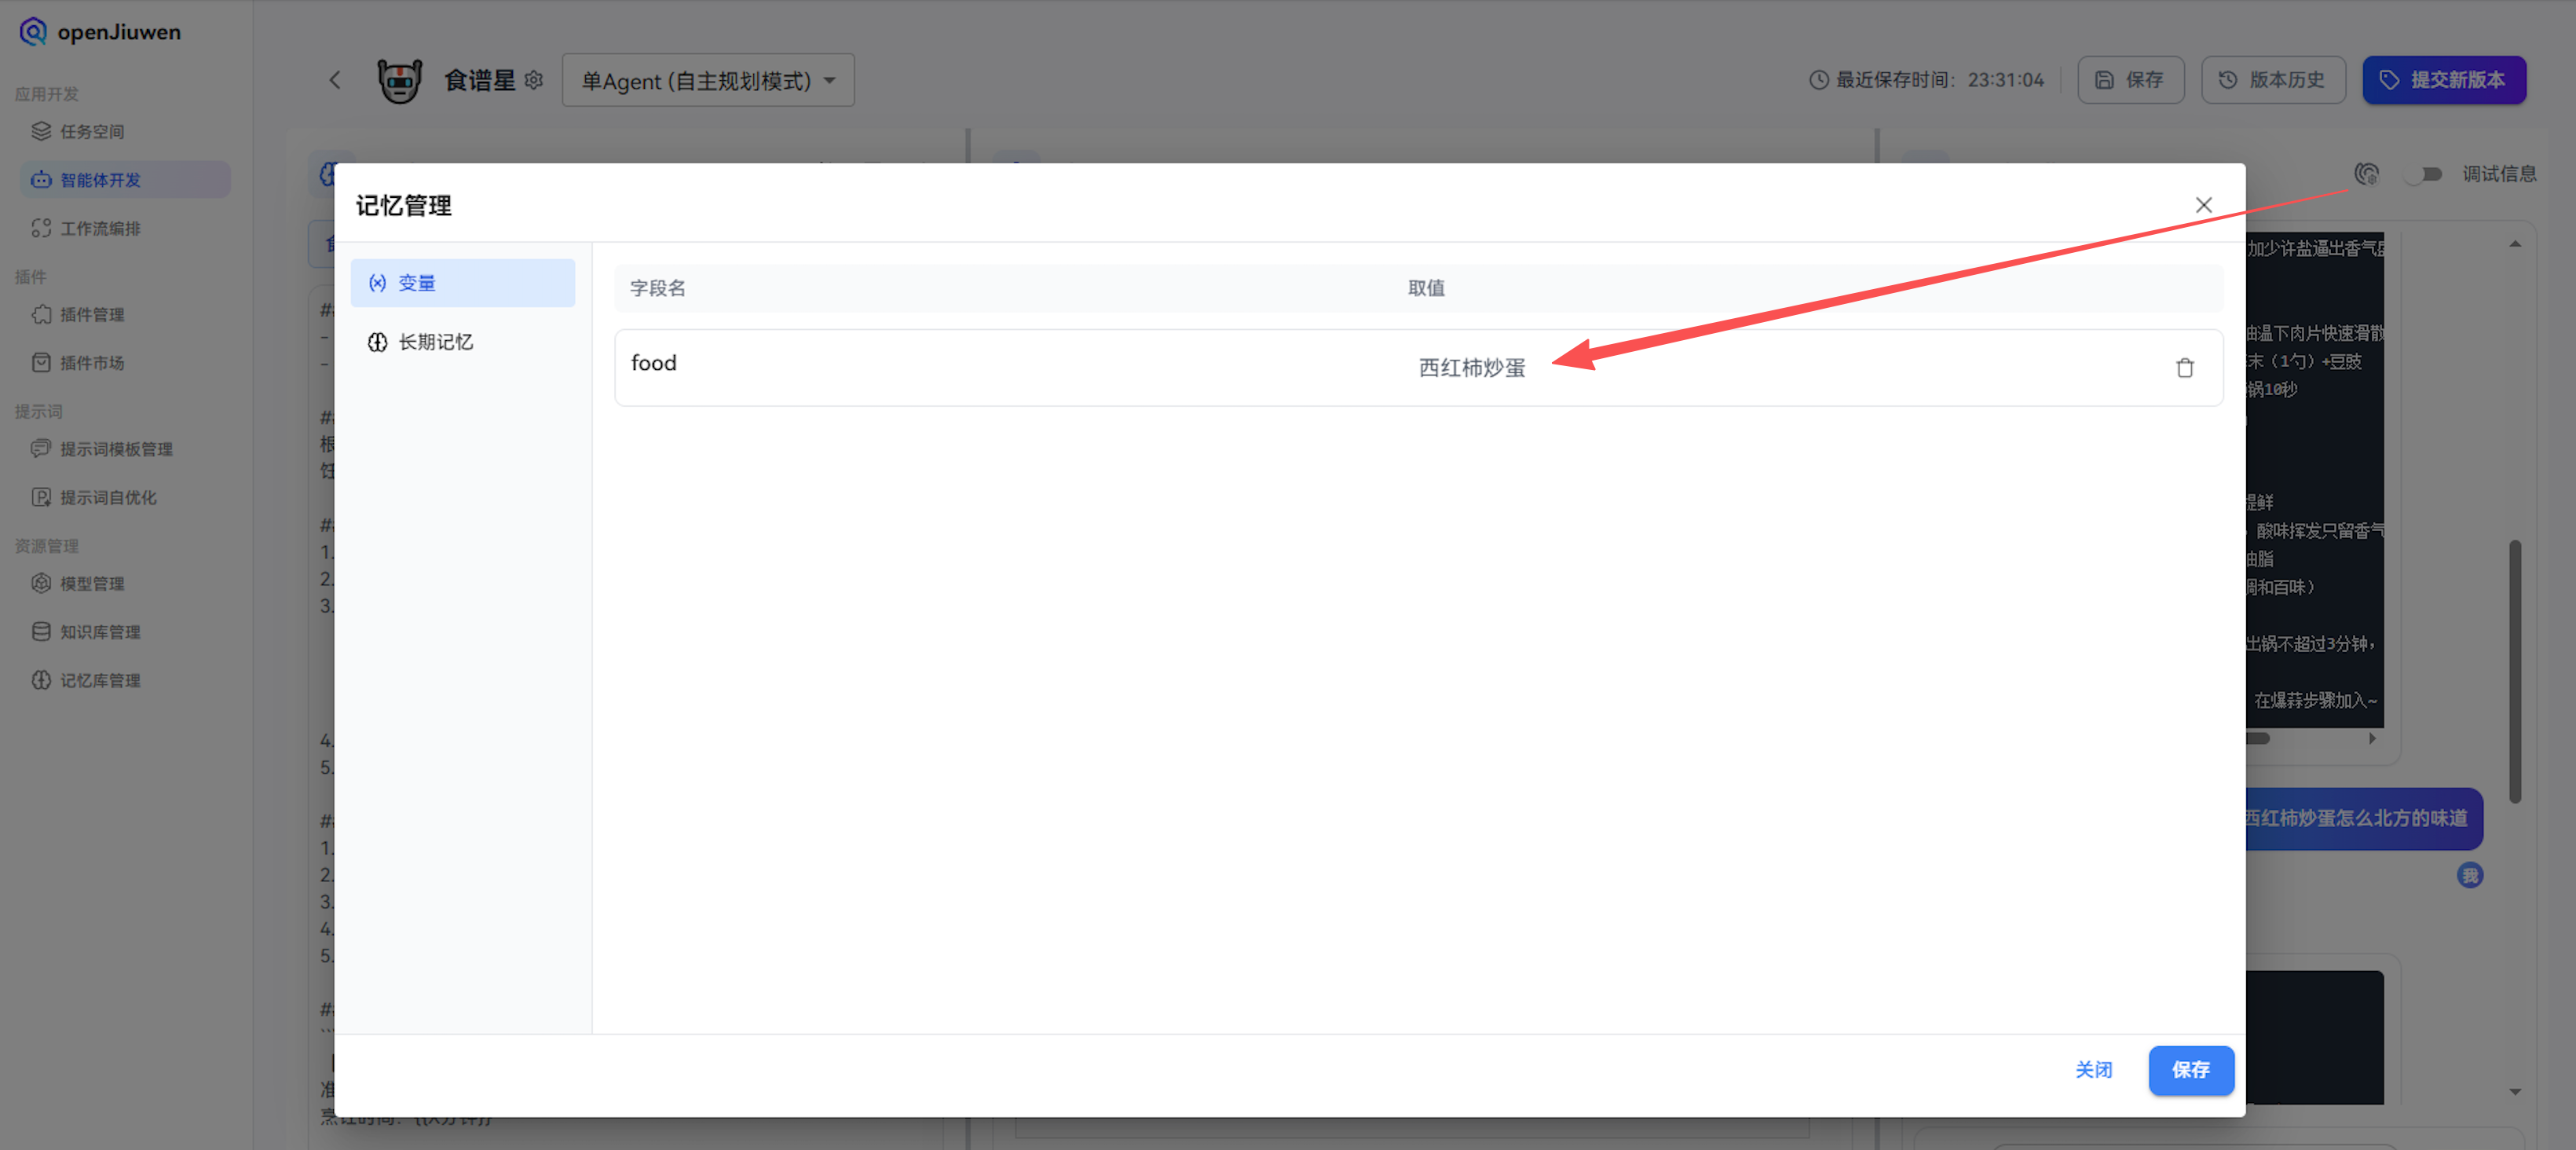Open 记忆库管理 in sidebar
Image resolution: width=2576 pixels, height=1150 pixels.
(x=100, y=680)
